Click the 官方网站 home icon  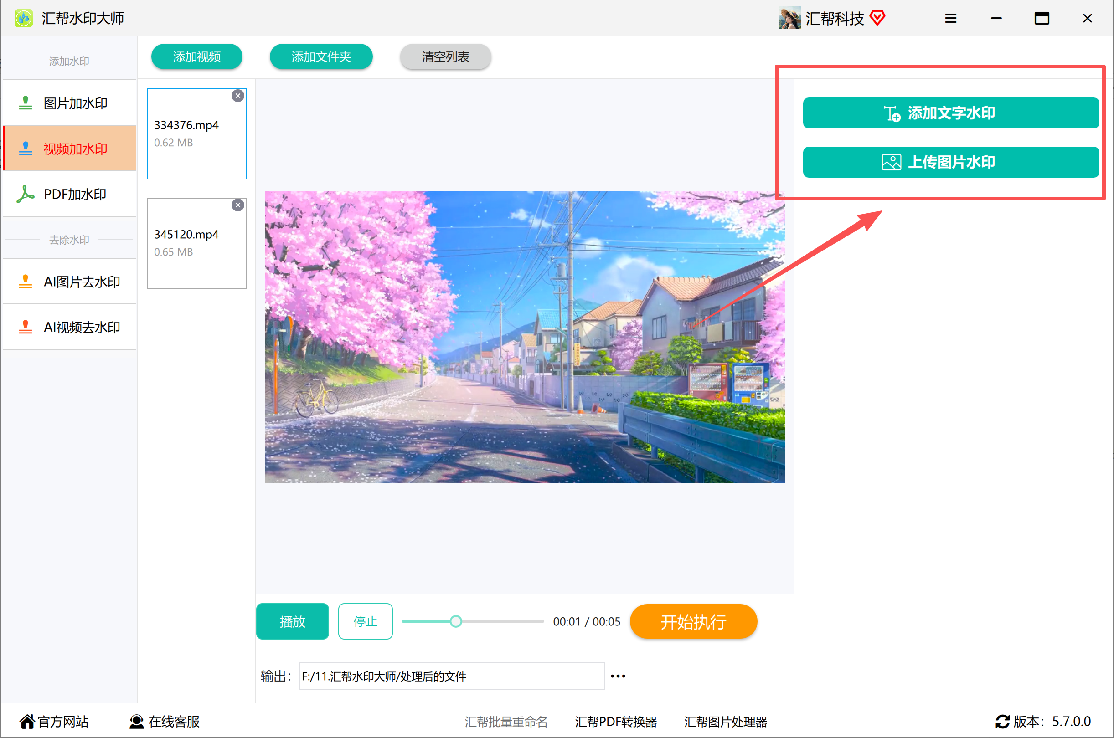tap(27, 722)
